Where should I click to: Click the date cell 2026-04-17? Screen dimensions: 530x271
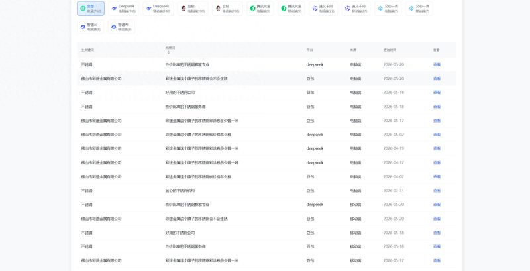pyautogui.click(x=394, y=162)
